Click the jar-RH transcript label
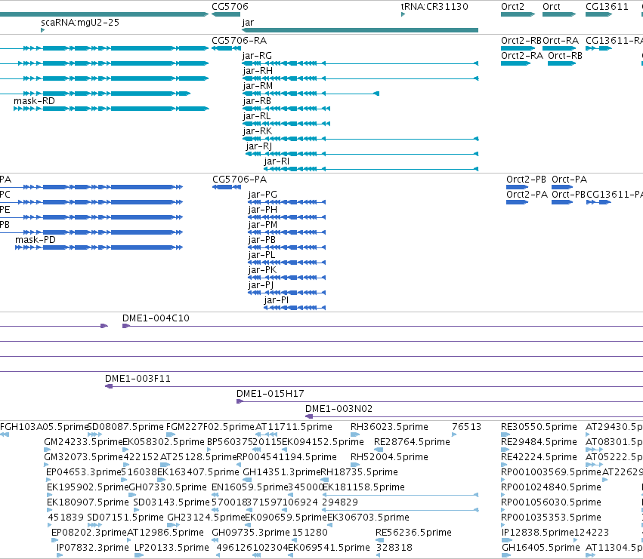The height and width of the screenshot is (559, 643). tap(258, 71)
